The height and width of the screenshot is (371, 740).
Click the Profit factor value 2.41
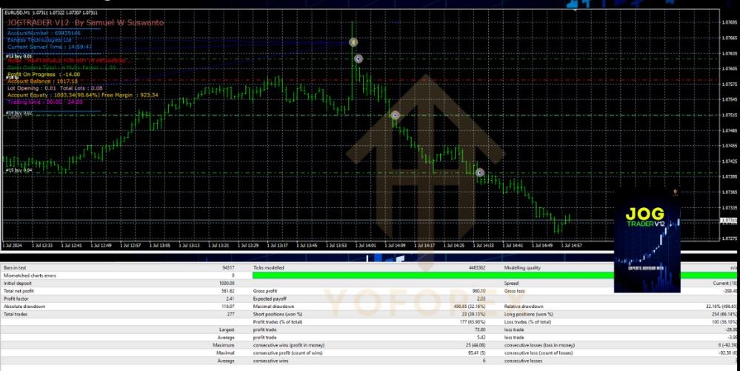click(230, 298)
